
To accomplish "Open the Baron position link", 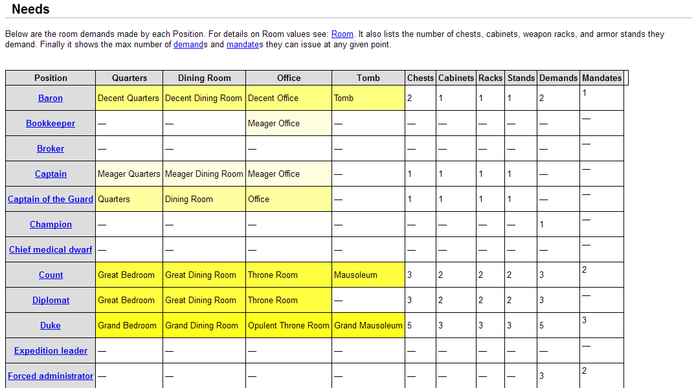I will click(51, 98).
